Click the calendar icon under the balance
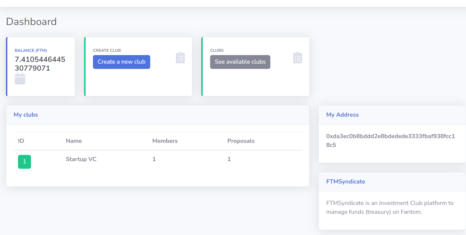 (20, 79)
